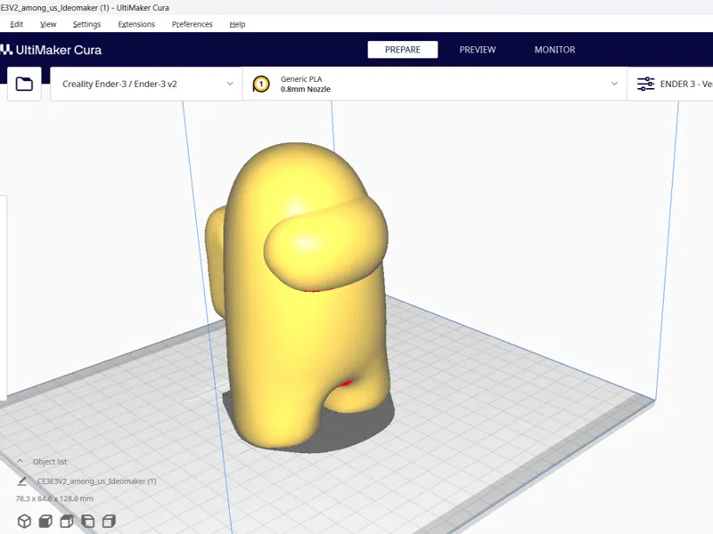This screenshot has height=534, width=713.
Task: Click the 78.3 x 84.6 x 128.6 mm dimensions
Action: (54, 498)
